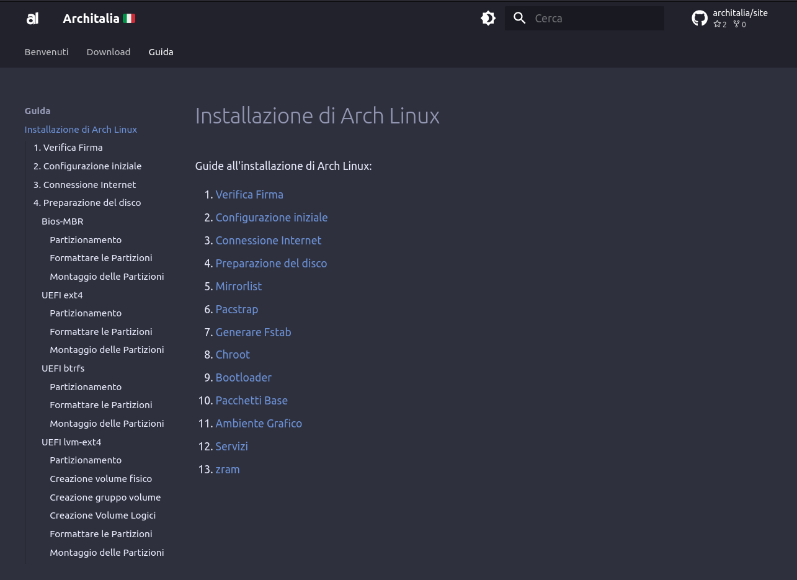Click the magnifier icon in the search bar
Viewport: 797px width, 580px height.
(520, 18)
